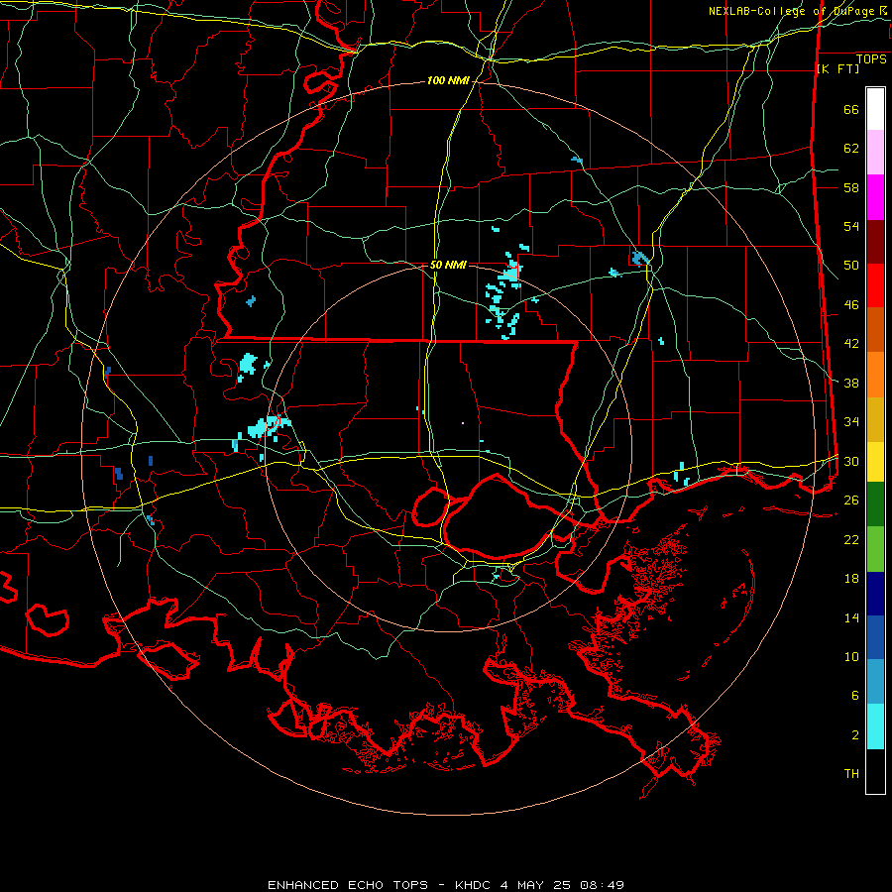Click the black TH threshold swatch
The image size is (892, 892).
875,771
